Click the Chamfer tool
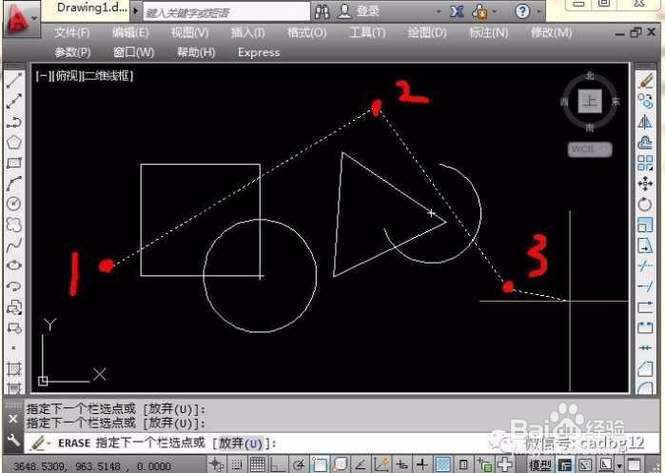Viewport: 665px width, 473px height. [645, 368]
